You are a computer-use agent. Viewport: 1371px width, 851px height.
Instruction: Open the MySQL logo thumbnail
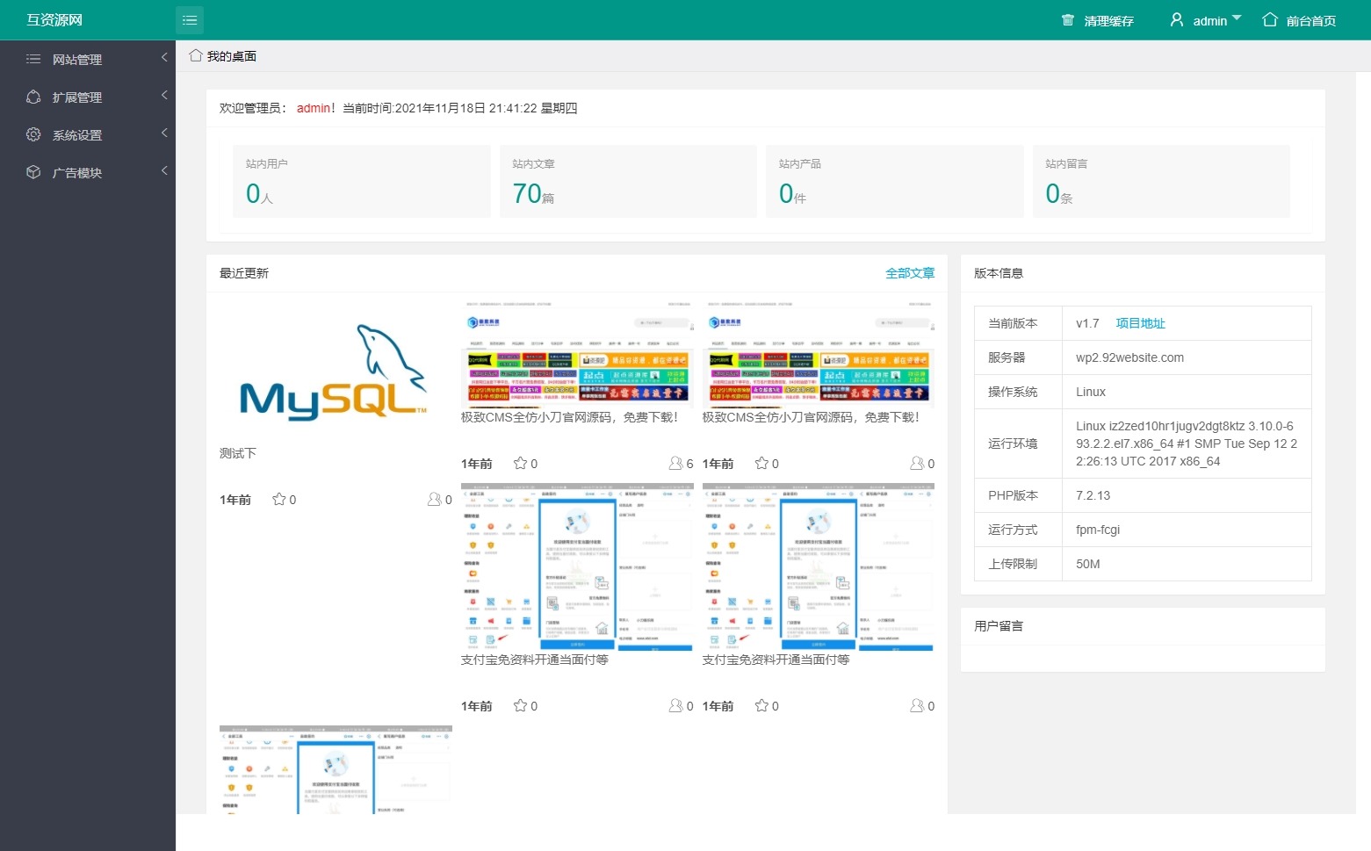coord(336,371)
